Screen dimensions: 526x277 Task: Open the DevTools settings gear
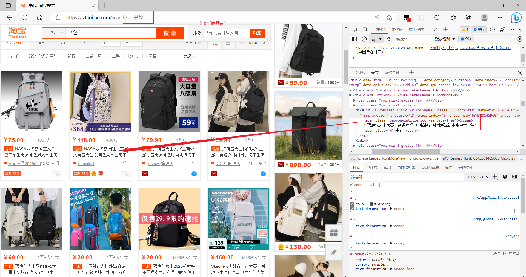[x=493, y=30]
